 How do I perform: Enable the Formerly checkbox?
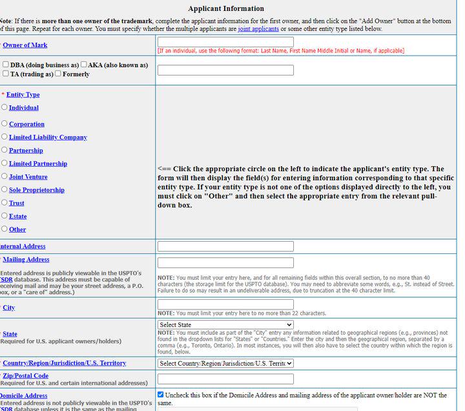click(58, 73)
